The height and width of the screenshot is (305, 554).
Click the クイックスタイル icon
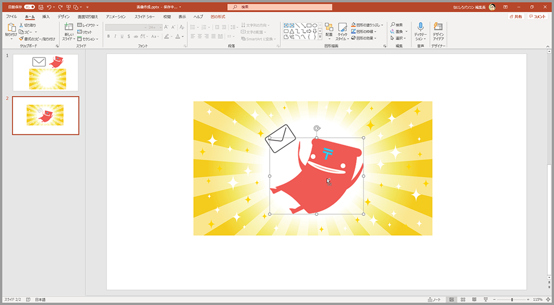[342, 27]
